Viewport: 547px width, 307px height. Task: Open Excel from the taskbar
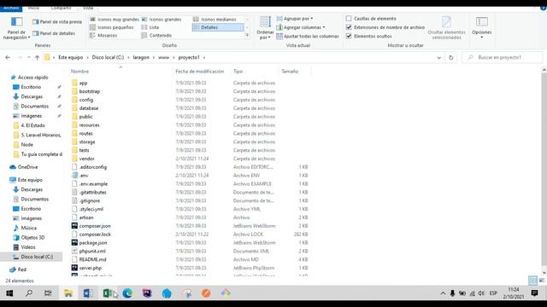108,293
